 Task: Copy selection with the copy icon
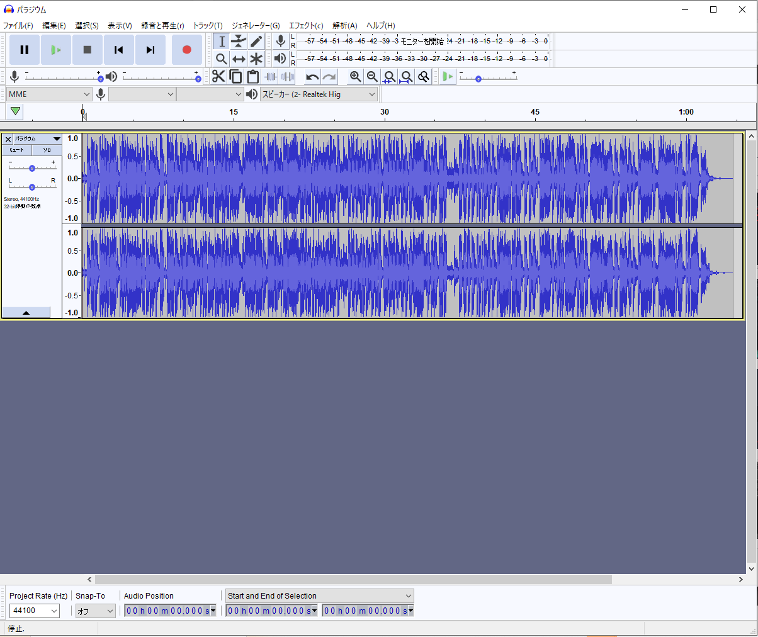235,77
